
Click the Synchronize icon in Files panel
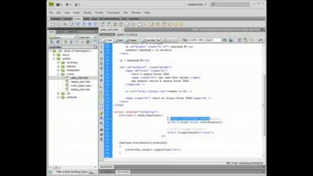pos(88,42)
